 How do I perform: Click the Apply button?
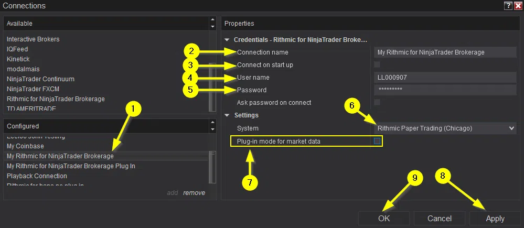[495, 219]
